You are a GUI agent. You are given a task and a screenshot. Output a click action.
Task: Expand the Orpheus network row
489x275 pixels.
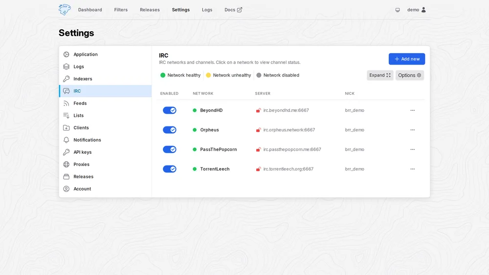pyautogui.click(x=290, y=130)
